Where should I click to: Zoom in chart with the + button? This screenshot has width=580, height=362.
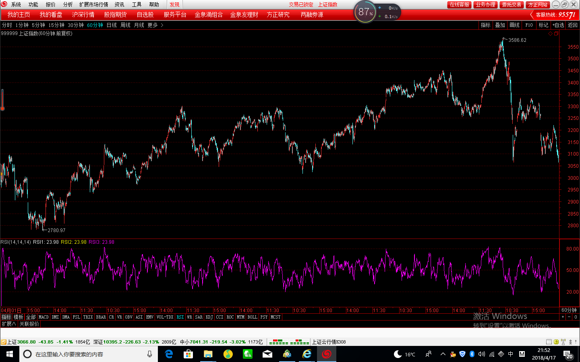point(563,317)
